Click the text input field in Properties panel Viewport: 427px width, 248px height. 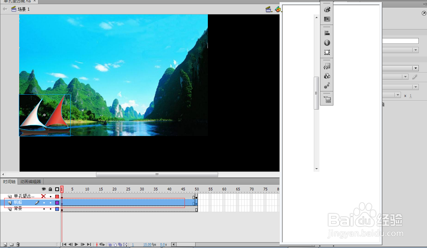point(400,41)
